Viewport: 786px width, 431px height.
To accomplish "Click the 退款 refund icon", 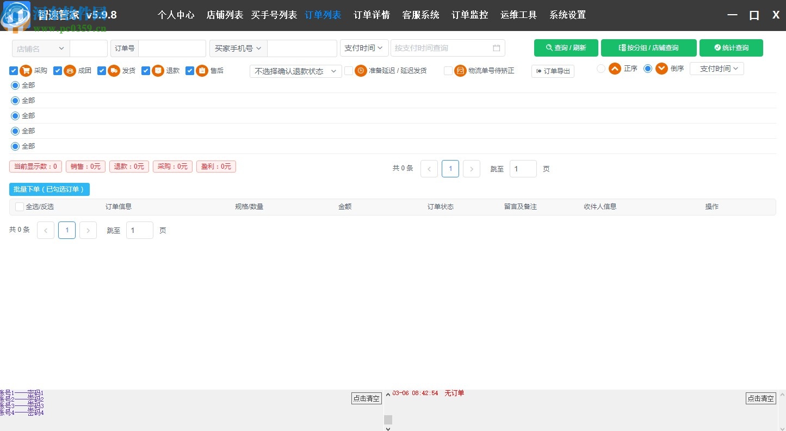I will 157,70.
